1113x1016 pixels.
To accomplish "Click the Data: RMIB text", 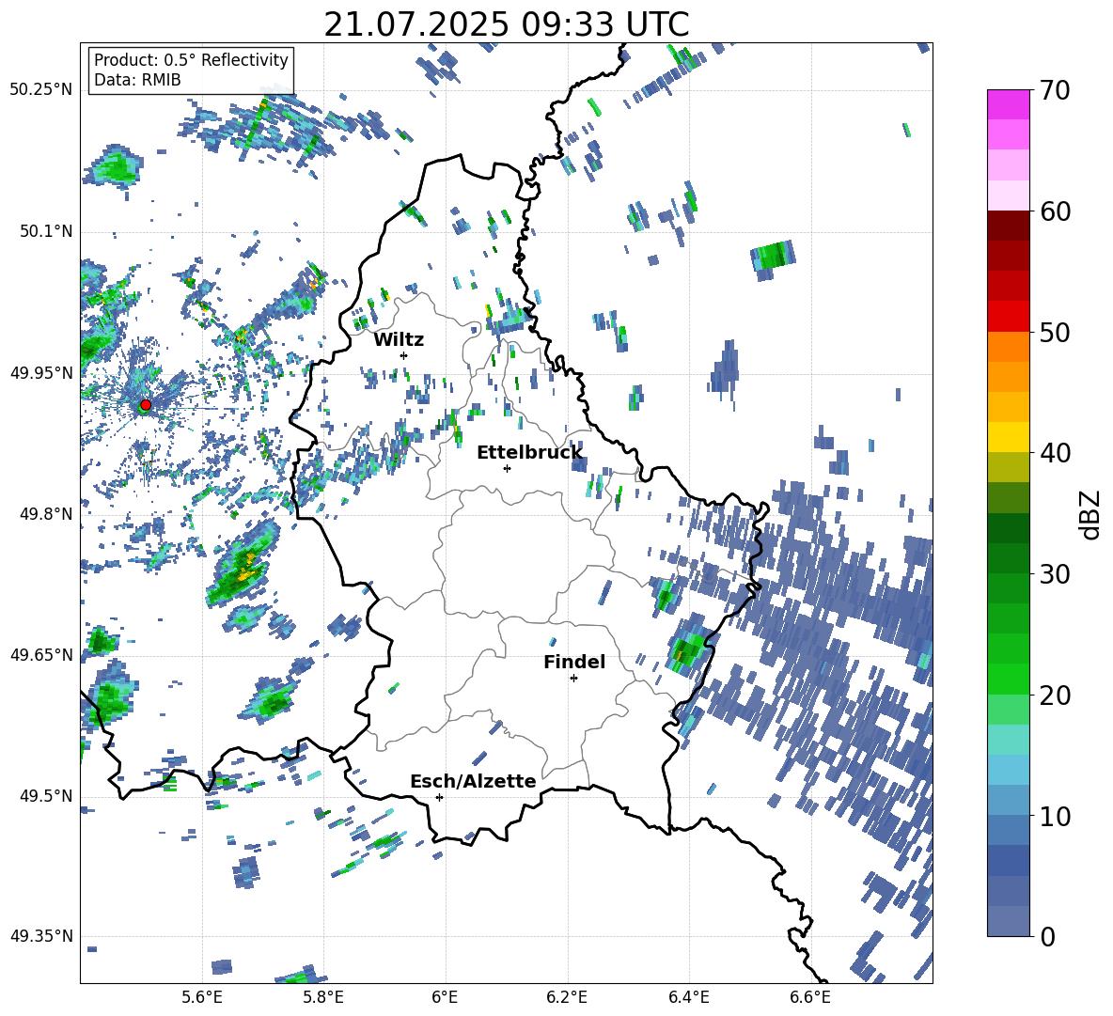I will (137, 80).
